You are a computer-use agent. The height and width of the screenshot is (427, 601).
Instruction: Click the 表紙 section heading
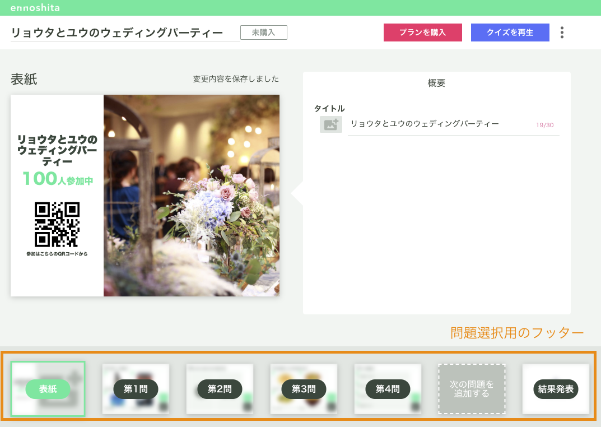point(24,80)
